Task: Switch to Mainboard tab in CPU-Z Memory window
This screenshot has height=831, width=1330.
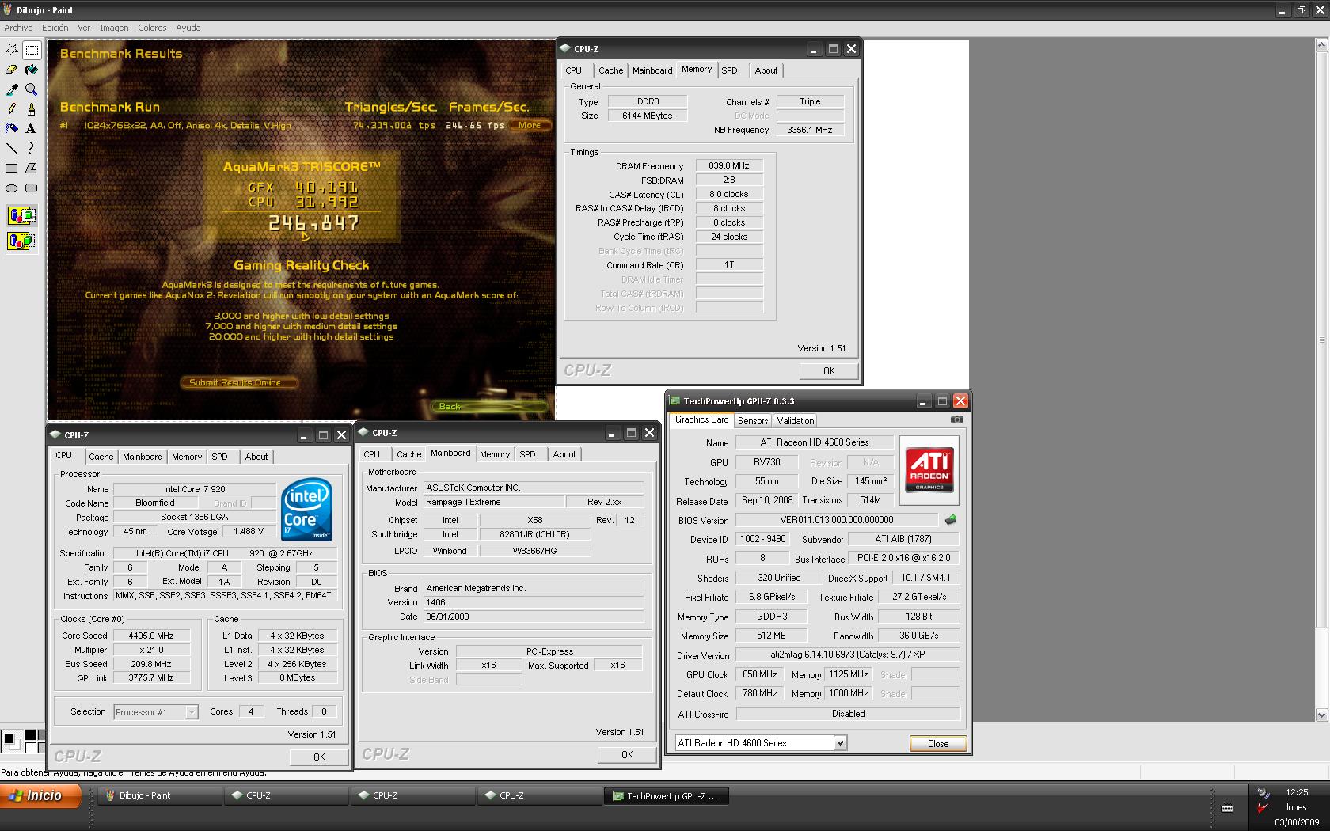Action: tap(652, 70)
